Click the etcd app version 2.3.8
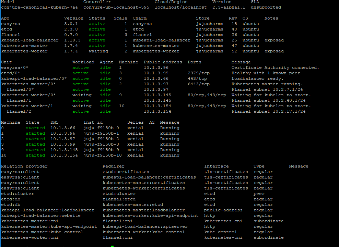The image size is (339, 247). pyautogui.click(x=71, y=29)
